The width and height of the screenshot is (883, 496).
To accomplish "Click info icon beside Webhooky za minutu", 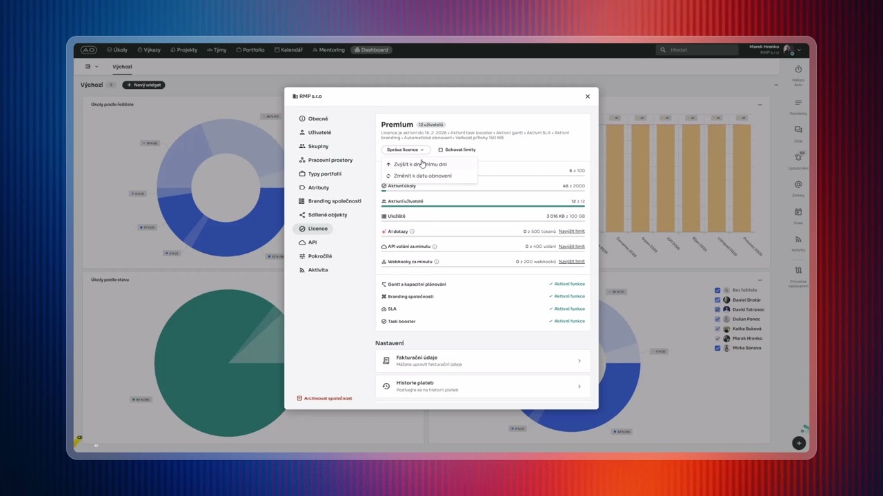I will 437,262.
